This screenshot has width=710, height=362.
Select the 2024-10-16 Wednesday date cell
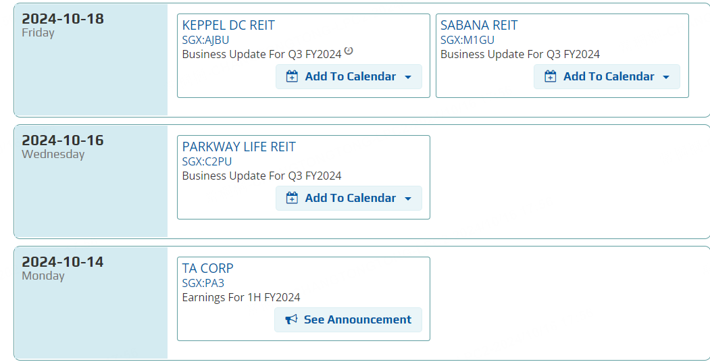click(x=91, y=181)
